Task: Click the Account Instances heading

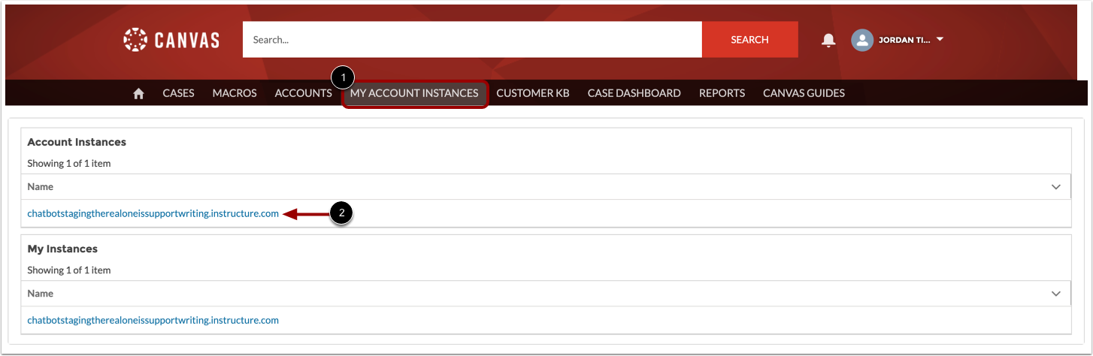Action: pos(77,142)
